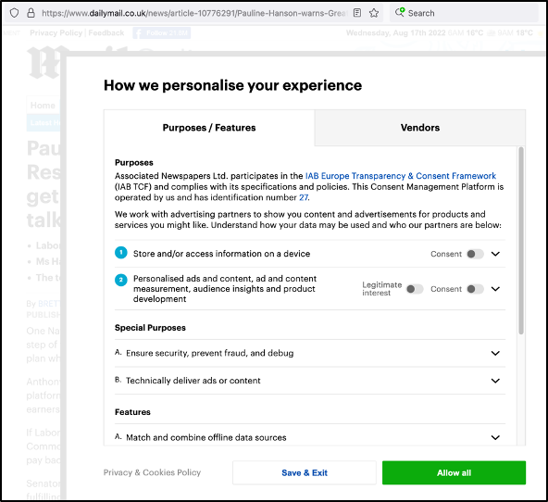Open the Privacy Policy link in page header
This screenshot has width=548, height=502.
(56, 32)
